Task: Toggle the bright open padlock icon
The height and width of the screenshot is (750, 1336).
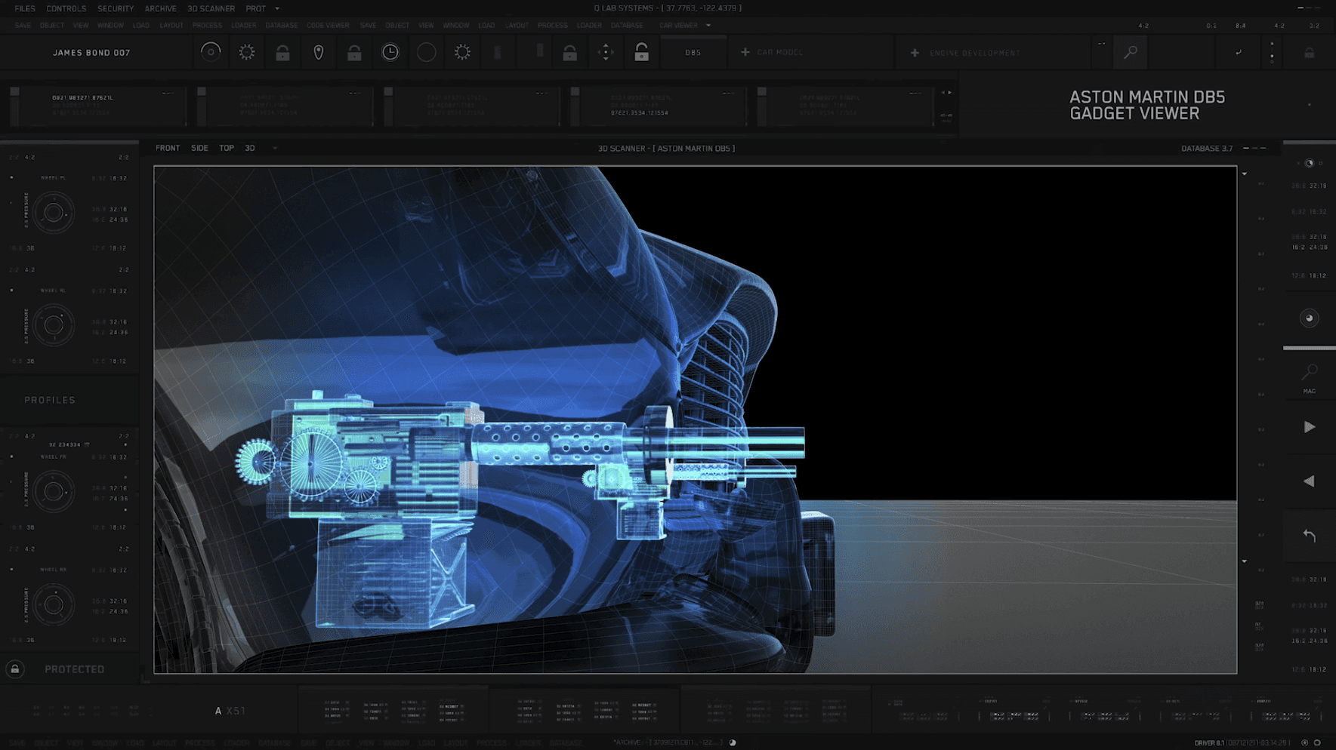Action: 641,52
